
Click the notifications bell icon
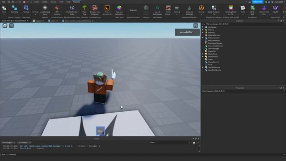pyautogui.click(x=250, y=2)
